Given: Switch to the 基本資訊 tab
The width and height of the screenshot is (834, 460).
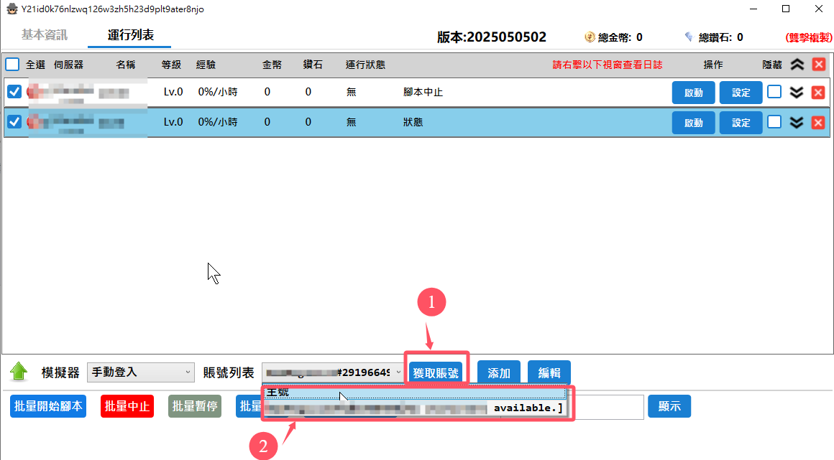Looking at the screenshot, I should pyautogui.click(x=44, y=34).
